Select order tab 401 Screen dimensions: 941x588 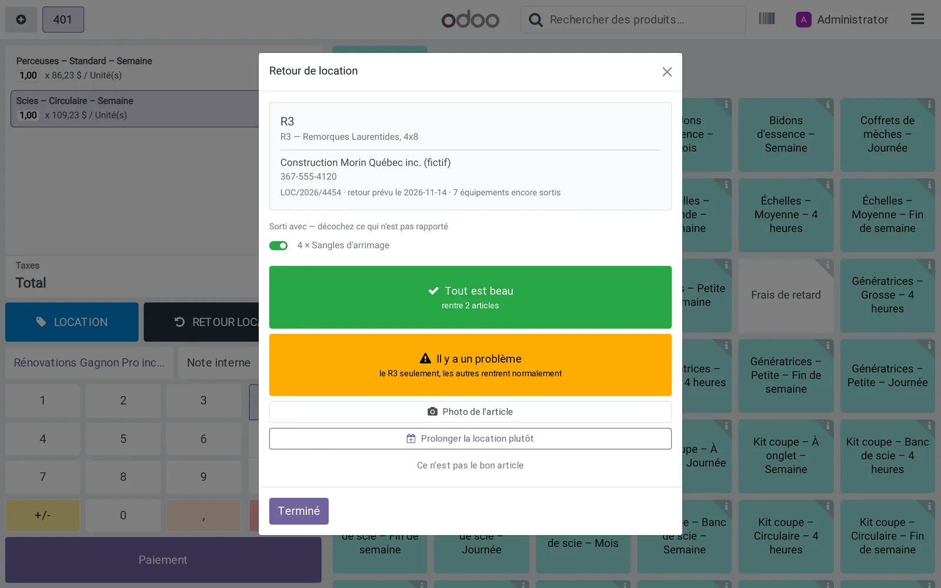tap(63, 19)
